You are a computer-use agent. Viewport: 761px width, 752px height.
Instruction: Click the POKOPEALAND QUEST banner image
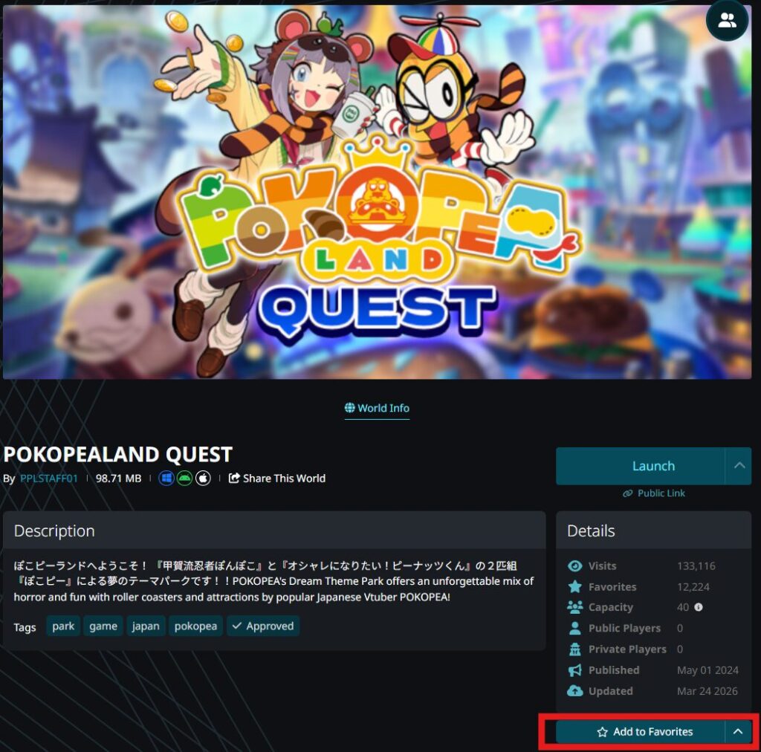point(377,192)
